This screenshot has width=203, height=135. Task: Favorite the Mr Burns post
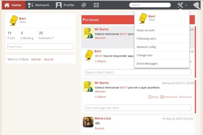tap(185, 97)
